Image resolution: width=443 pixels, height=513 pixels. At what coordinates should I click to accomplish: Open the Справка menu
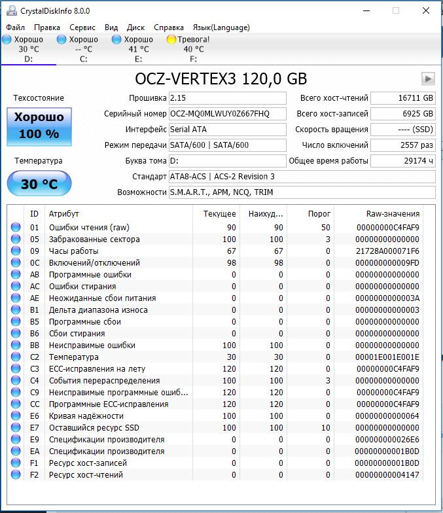169,27
